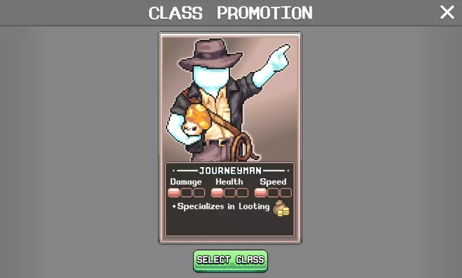462x278 pixels.
Task: Click the Select Class green button
Action: point(230,261)
